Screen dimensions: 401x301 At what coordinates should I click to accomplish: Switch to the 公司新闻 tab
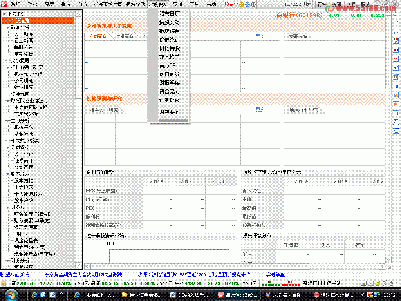(x=98, y=36)
